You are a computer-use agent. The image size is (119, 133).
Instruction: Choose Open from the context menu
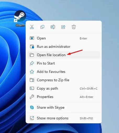64,38
